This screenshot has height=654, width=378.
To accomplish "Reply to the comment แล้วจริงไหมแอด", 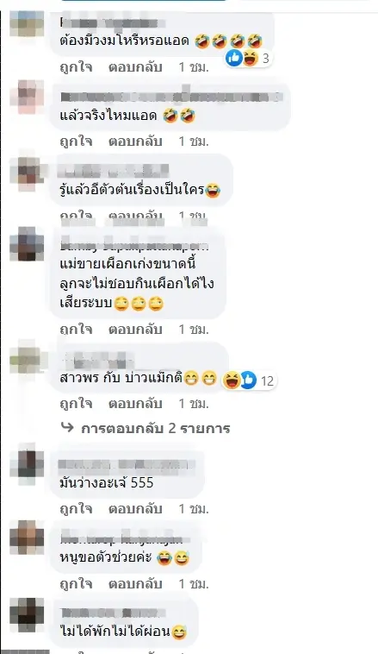I will point(135,141).
